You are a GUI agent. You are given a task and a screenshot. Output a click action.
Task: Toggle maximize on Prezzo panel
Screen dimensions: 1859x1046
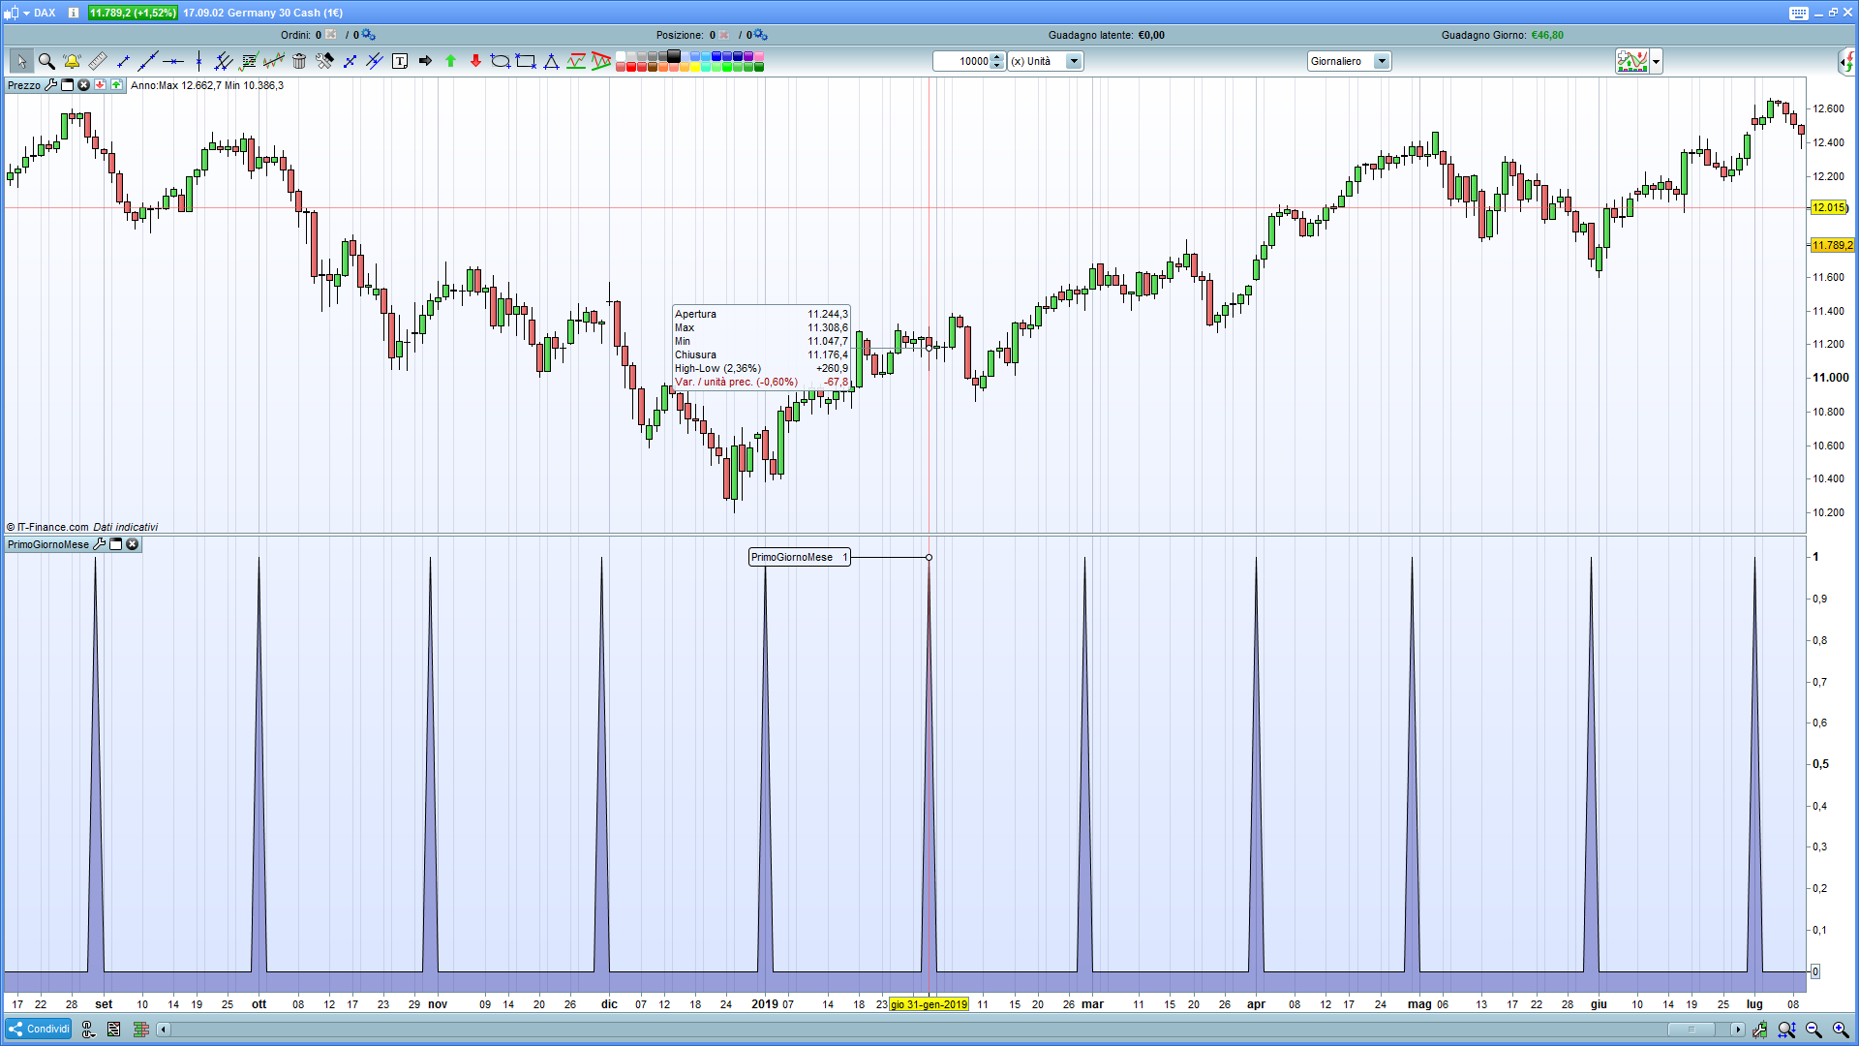68,85
